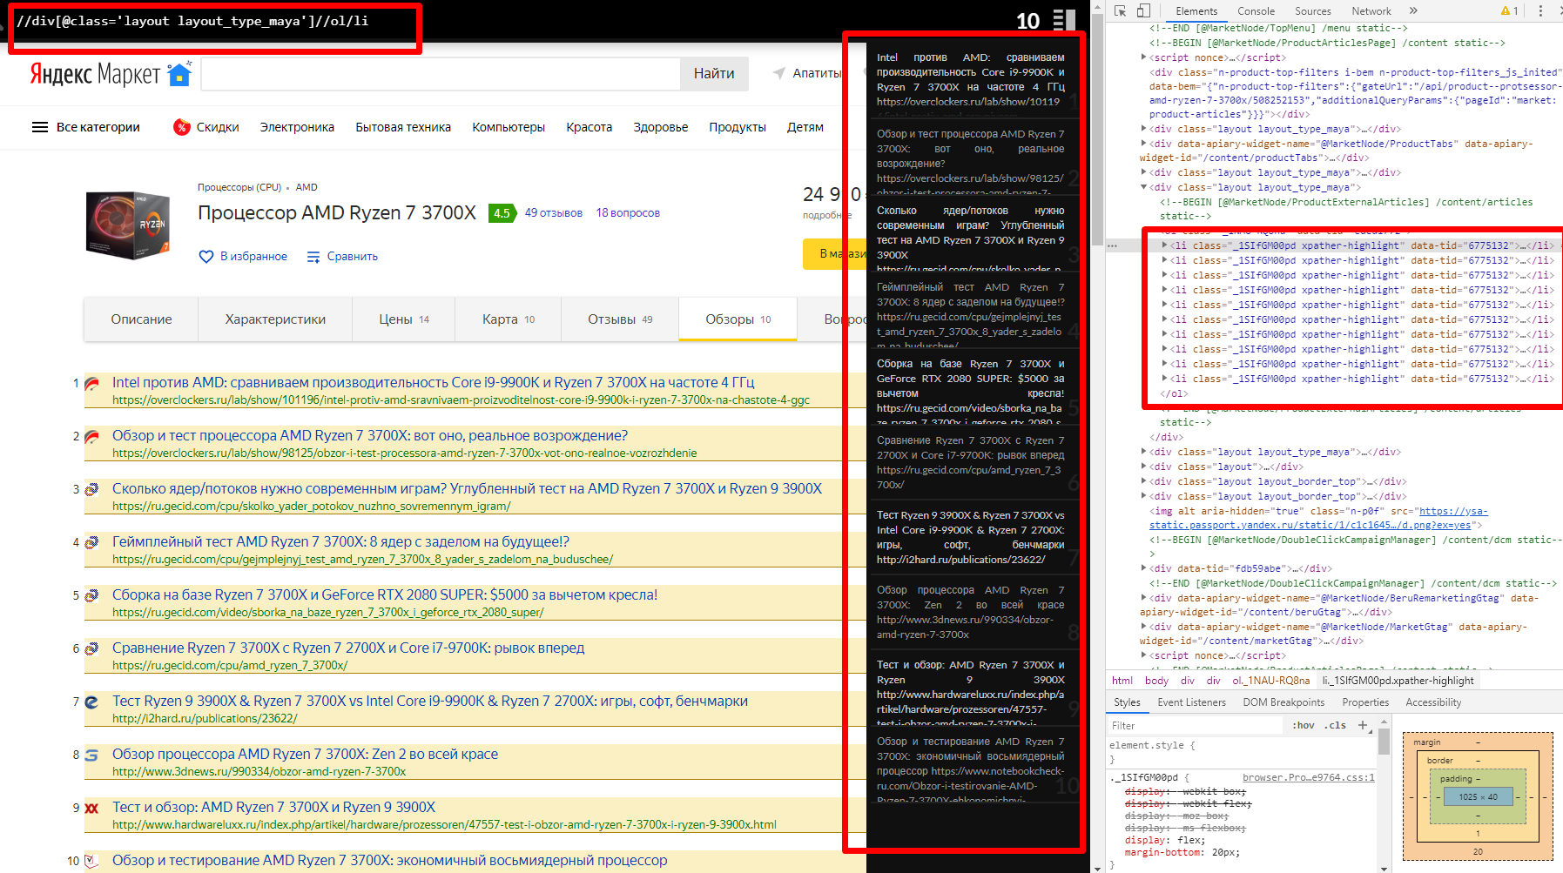
Task: Click the inspect element picker icon
Action: coord(1121,11)
